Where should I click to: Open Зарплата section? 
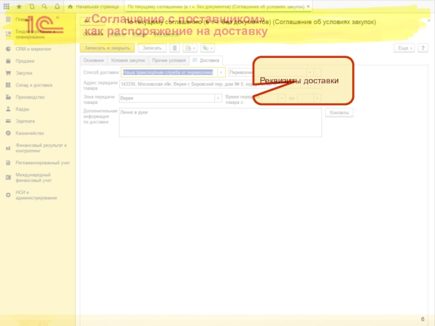click(x=25, y=121)
